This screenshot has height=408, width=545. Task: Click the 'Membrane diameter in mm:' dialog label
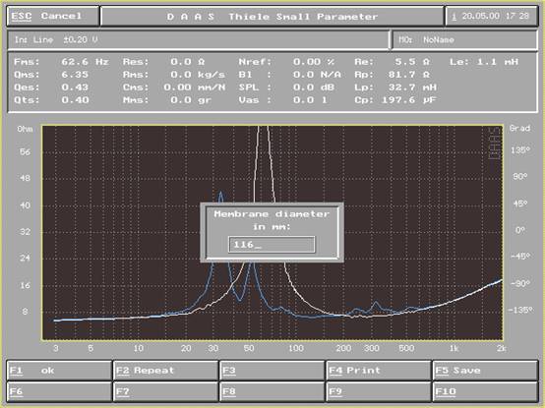tap(272, 220)
